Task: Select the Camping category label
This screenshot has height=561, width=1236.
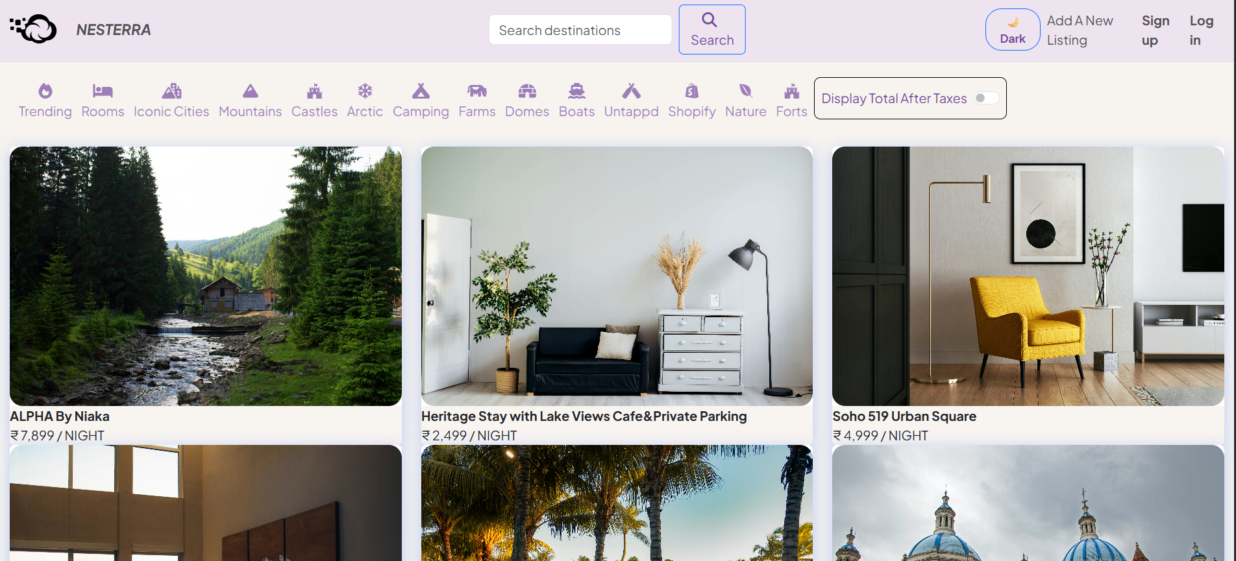Action: pyautogui.click(x=421, y=112)
